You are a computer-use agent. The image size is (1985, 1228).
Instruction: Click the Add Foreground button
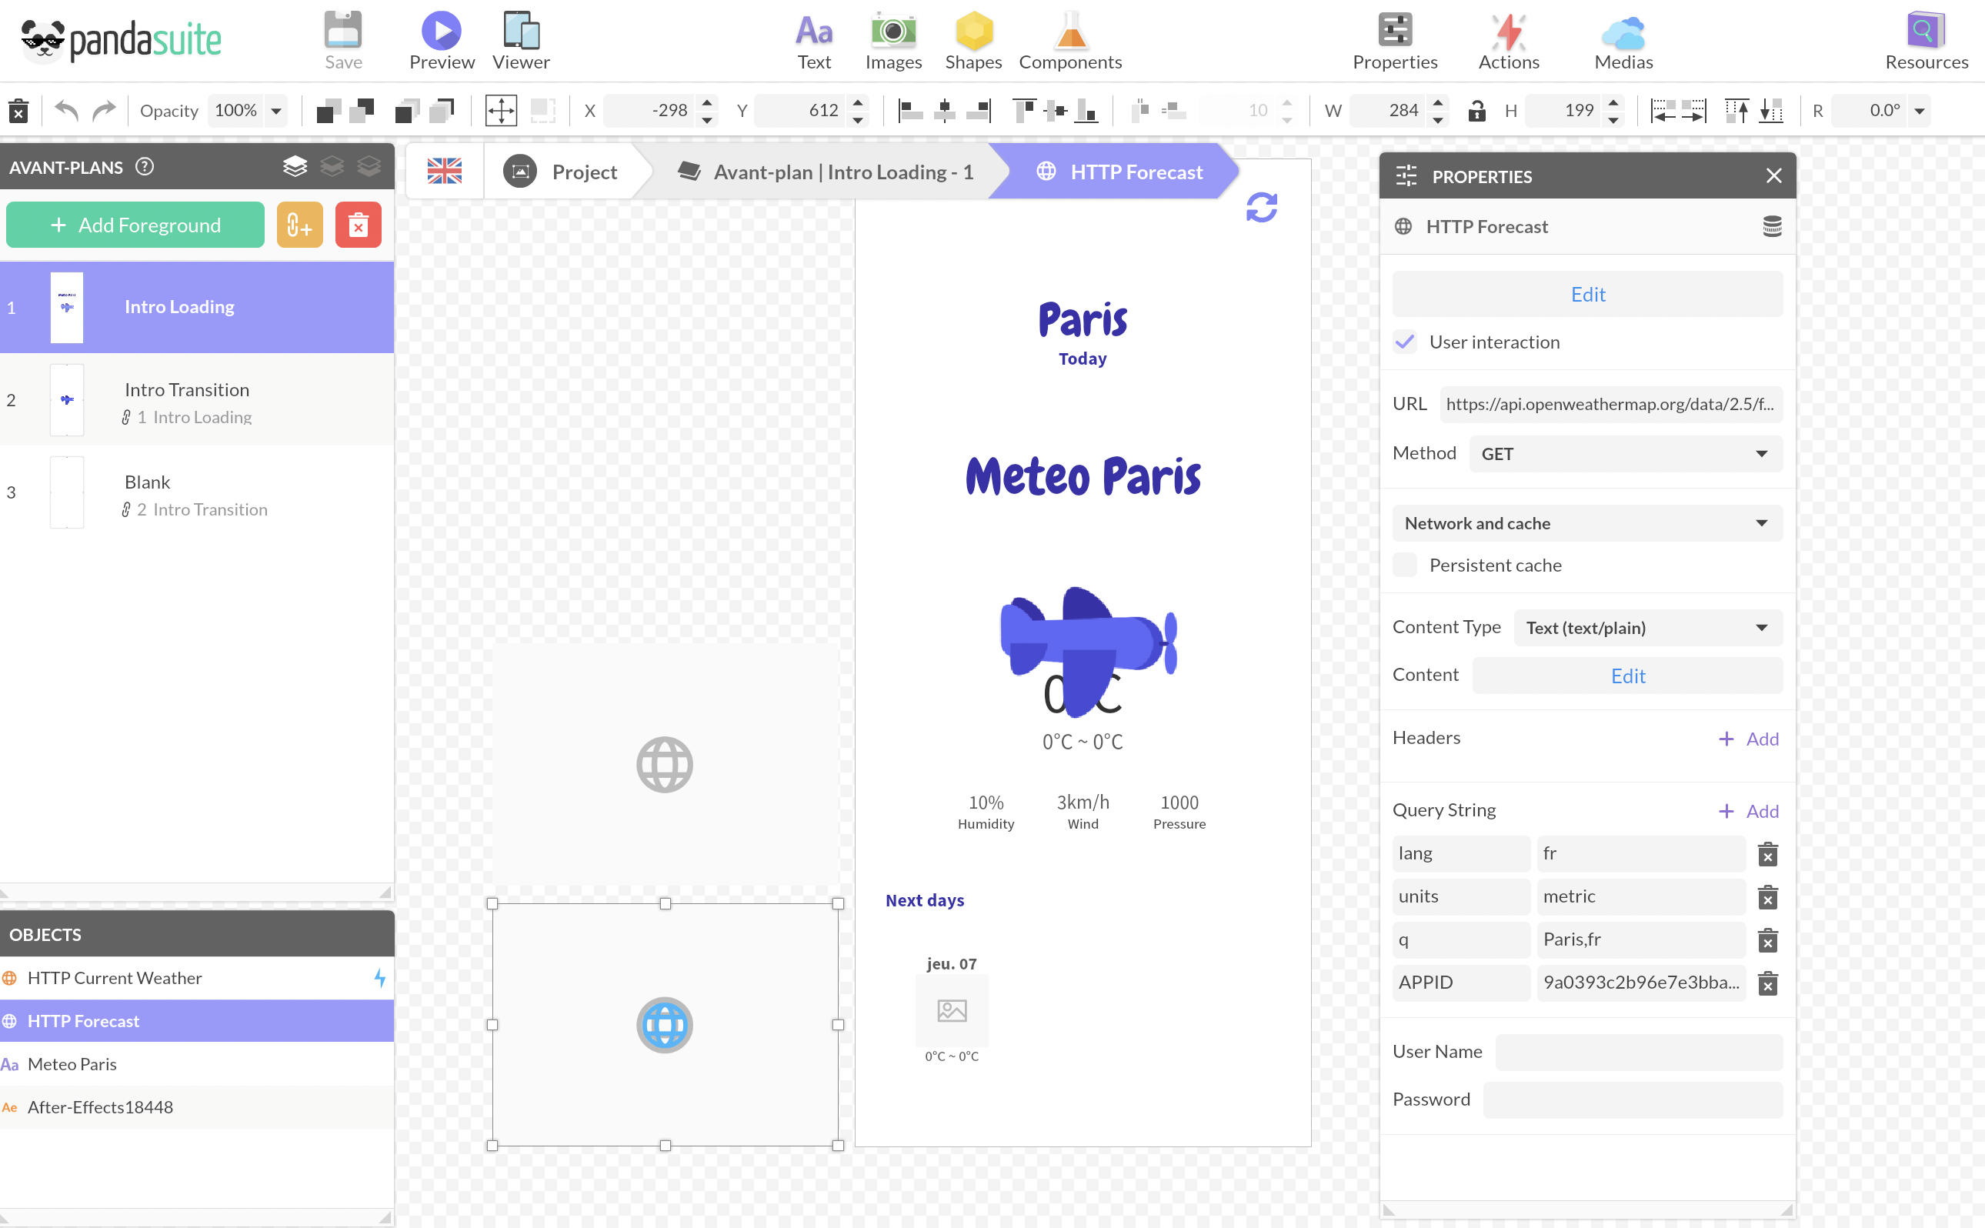(135, 225)
